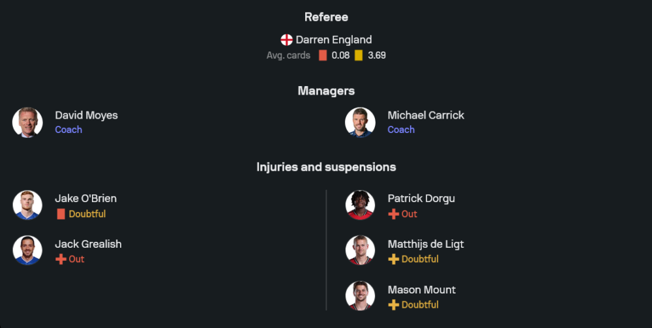
Task: Click the England flag icon beside referee
Action: (x=286, y=40)
